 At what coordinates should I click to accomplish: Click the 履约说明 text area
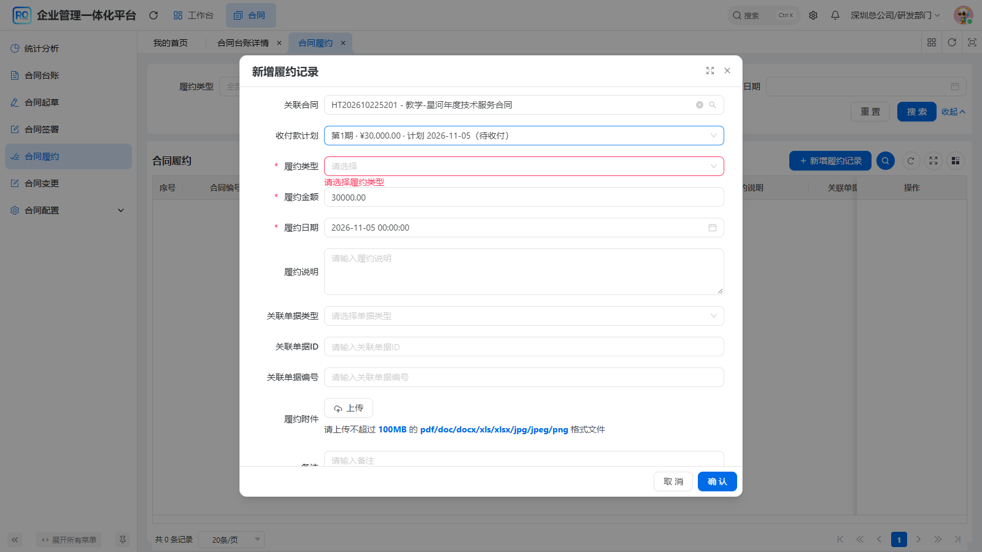[x=524, y=272]
